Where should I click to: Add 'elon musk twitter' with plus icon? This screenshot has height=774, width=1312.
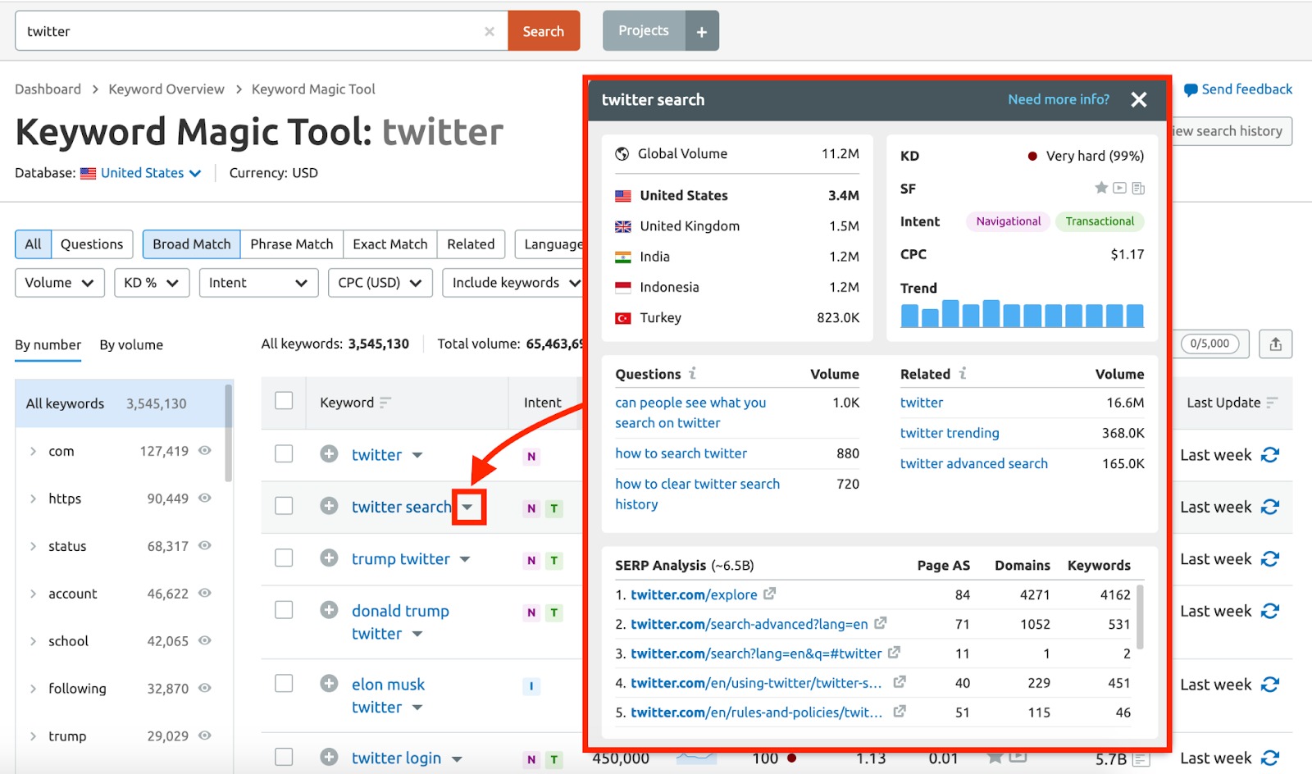[x=329, y=683]
